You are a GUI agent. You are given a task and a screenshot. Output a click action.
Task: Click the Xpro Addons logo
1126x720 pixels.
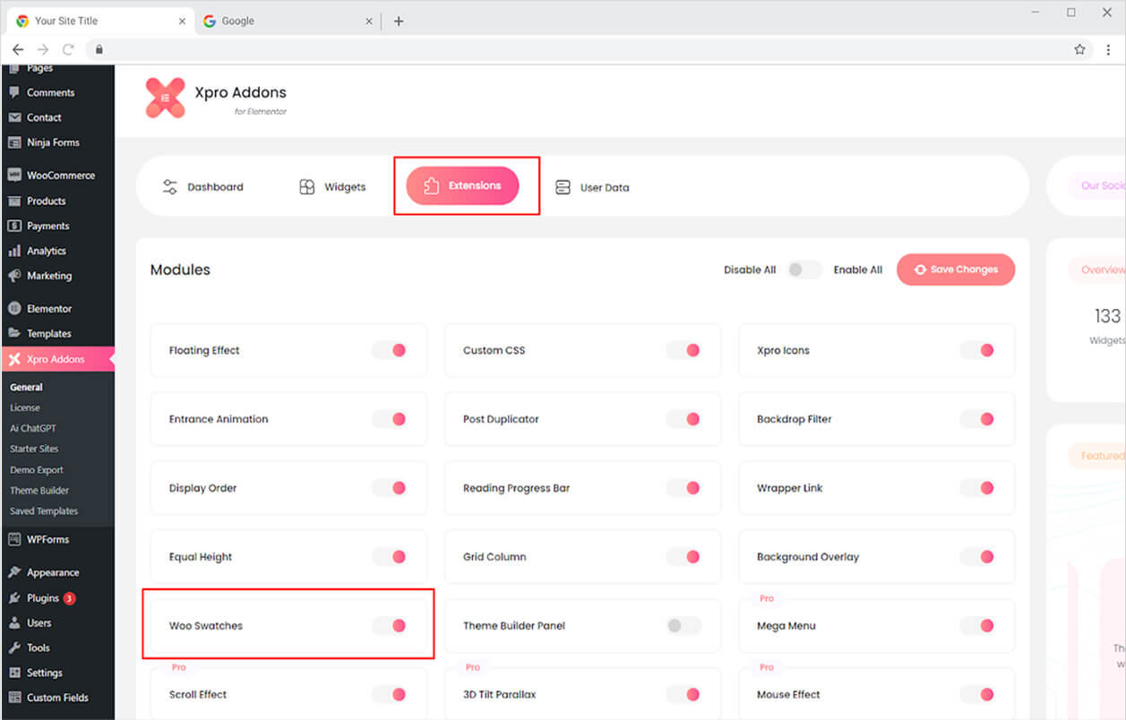point(165,98)
